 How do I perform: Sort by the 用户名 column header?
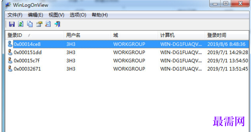[x=88, y=35]
